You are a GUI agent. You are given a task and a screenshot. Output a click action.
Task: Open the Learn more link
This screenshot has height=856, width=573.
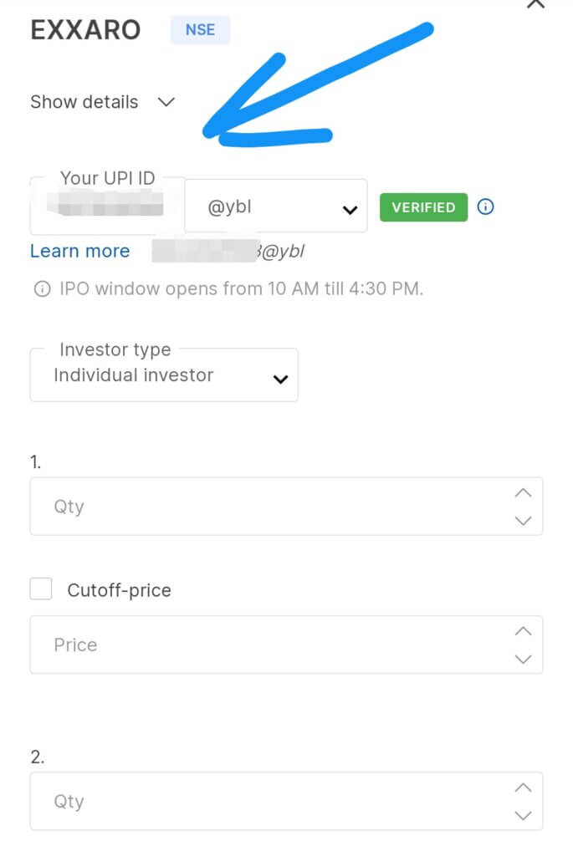coord(79,251)
